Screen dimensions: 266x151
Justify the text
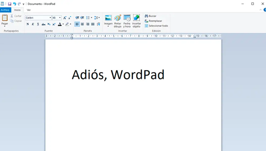tap(93, 24)
